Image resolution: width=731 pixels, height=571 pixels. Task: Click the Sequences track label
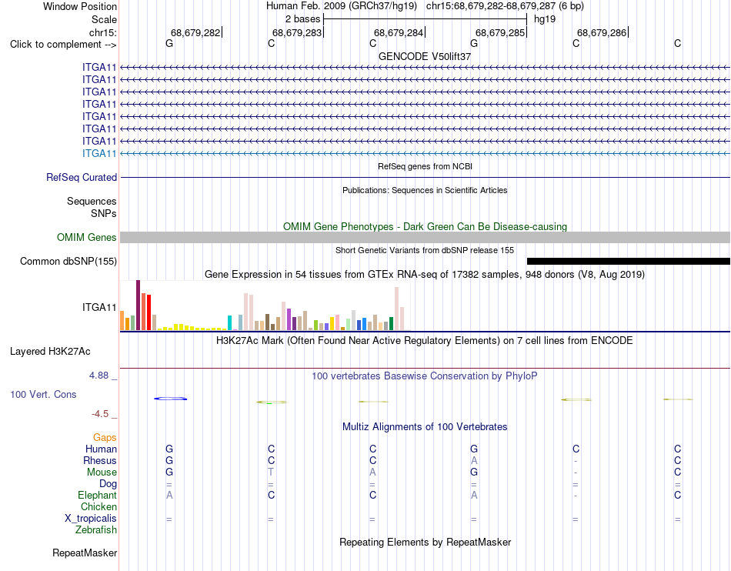[92, 202]
